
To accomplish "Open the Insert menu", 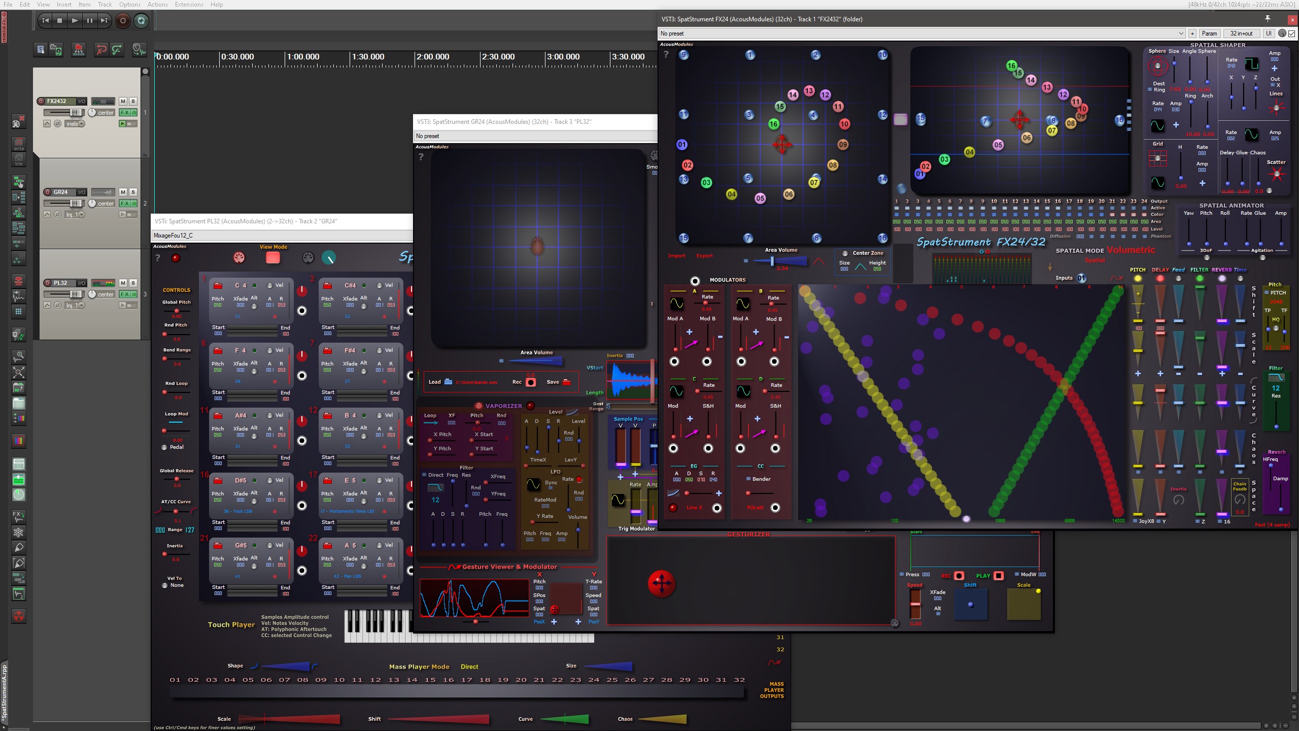I will point(64,5).
